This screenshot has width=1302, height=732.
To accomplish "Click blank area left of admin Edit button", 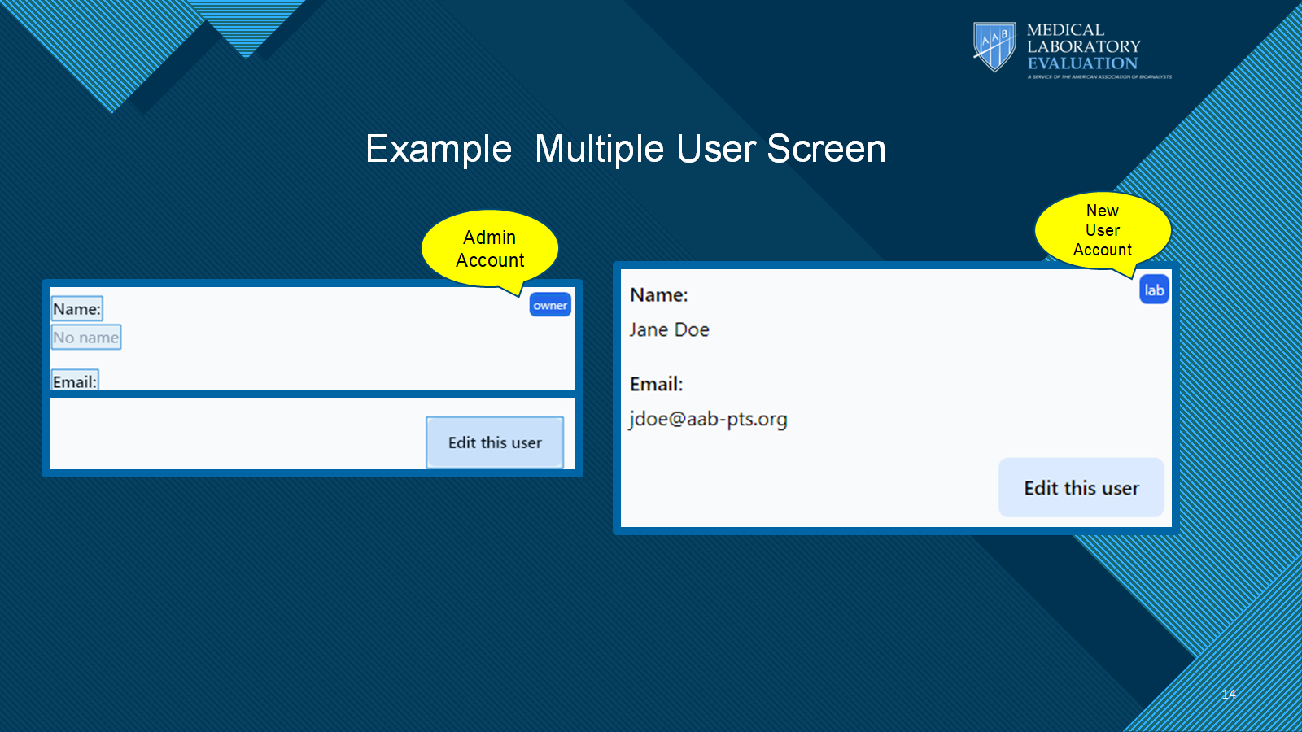I will 236,434.
